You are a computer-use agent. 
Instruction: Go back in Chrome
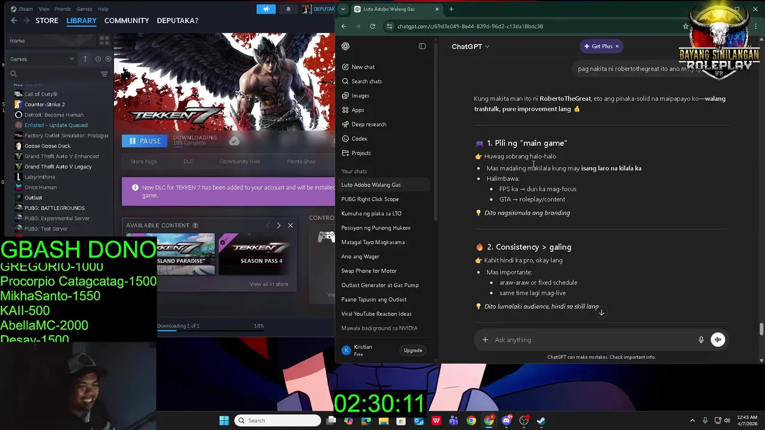click(344, 26)
